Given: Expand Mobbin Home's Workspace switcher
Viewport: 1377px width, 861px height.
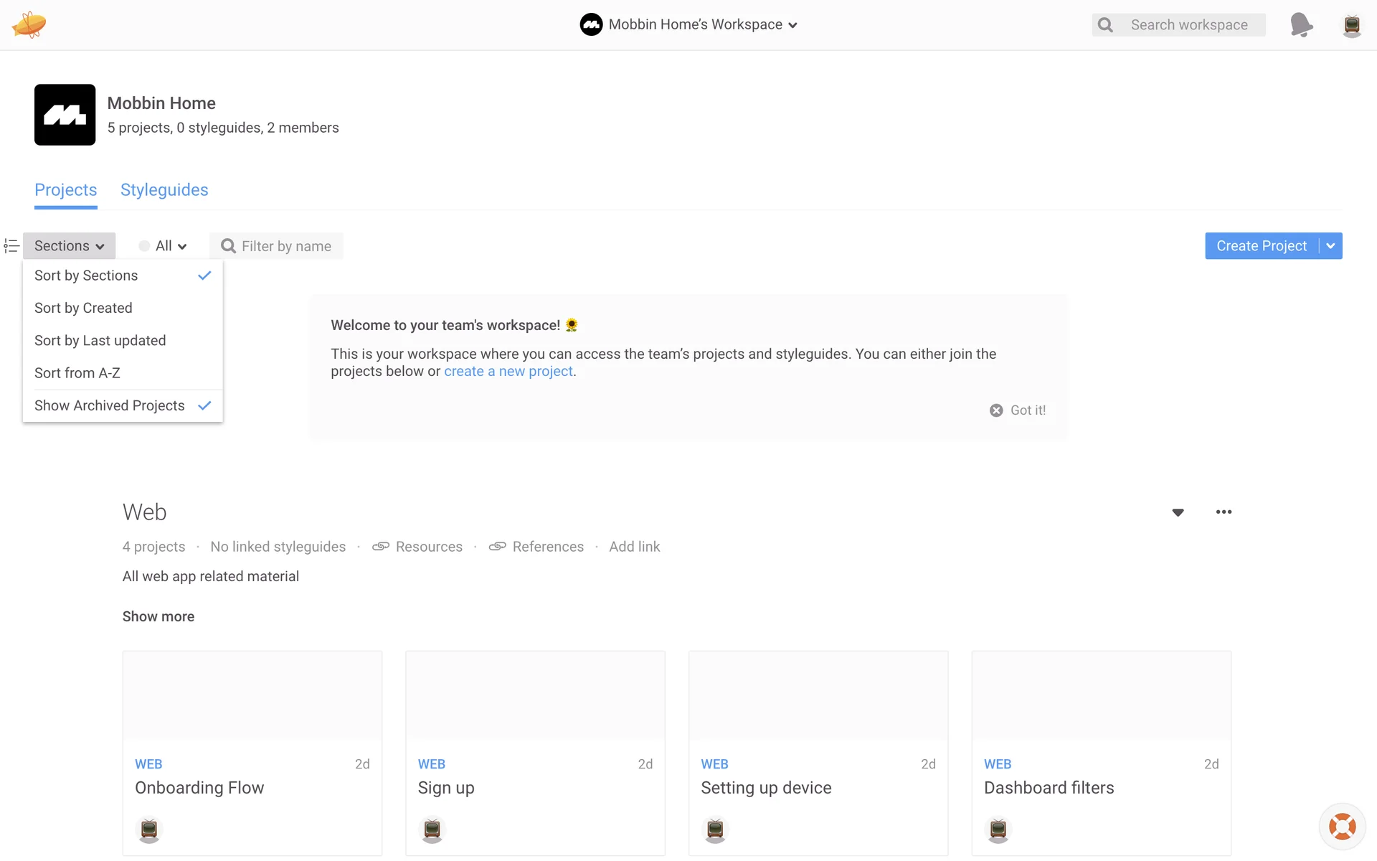Looking at the screenshot, I should tap(688, 24).
